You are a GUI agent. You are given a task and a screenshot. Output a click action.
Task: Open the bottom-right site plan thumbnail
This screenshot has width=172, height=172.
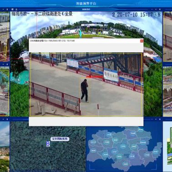click(x=167, y=147)
